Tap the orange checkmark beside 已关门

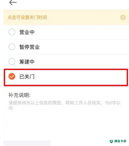coord(12,76)
